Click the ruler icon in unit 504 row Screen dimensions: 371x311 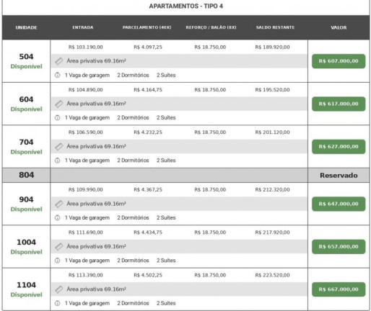tap(58, 61)
